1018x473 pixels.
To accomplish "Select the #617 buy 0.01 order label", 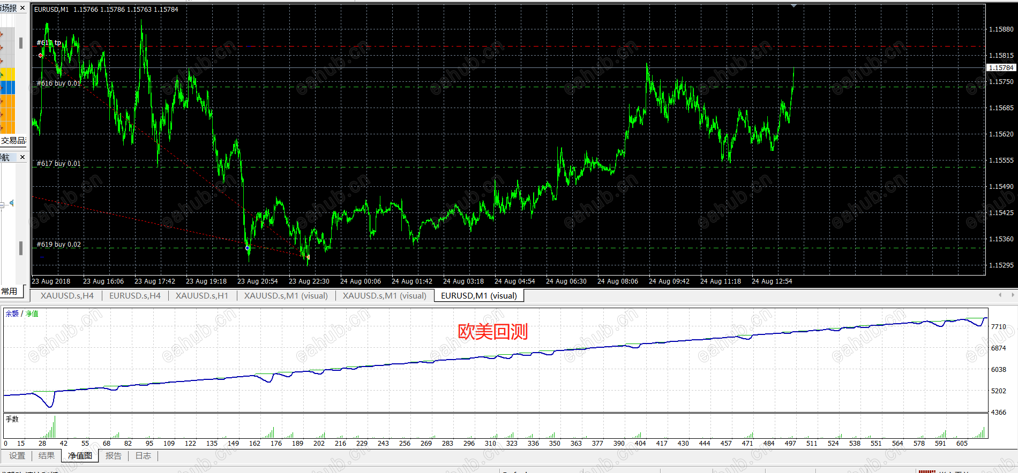I will (x=59, y=164).
